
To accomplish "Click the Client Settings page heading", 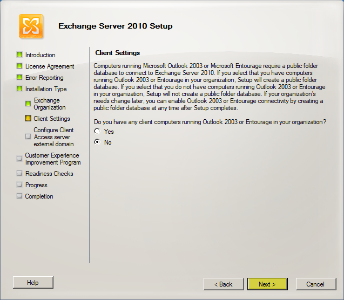I will click(118, 53).
